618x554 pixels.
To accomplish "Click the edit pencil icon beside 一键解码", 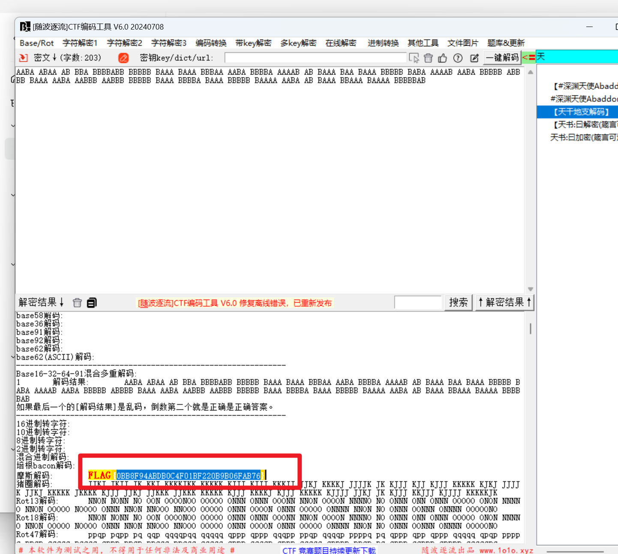I will click(474, 58).
